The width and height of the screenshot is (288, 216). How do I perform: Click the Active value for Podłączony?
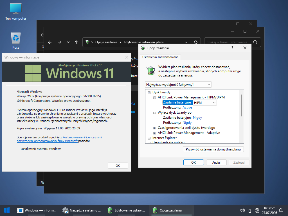tap(187, 107)
